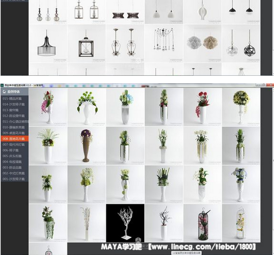Select the pink orchid pedestal vase thumbnail

(48, 107)
